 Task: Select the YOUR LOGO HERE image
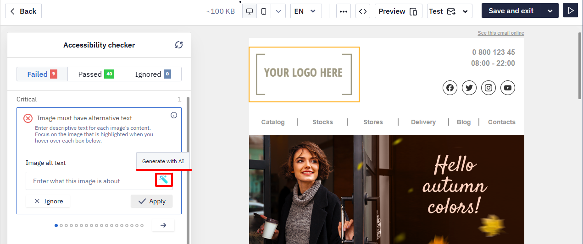304,74
